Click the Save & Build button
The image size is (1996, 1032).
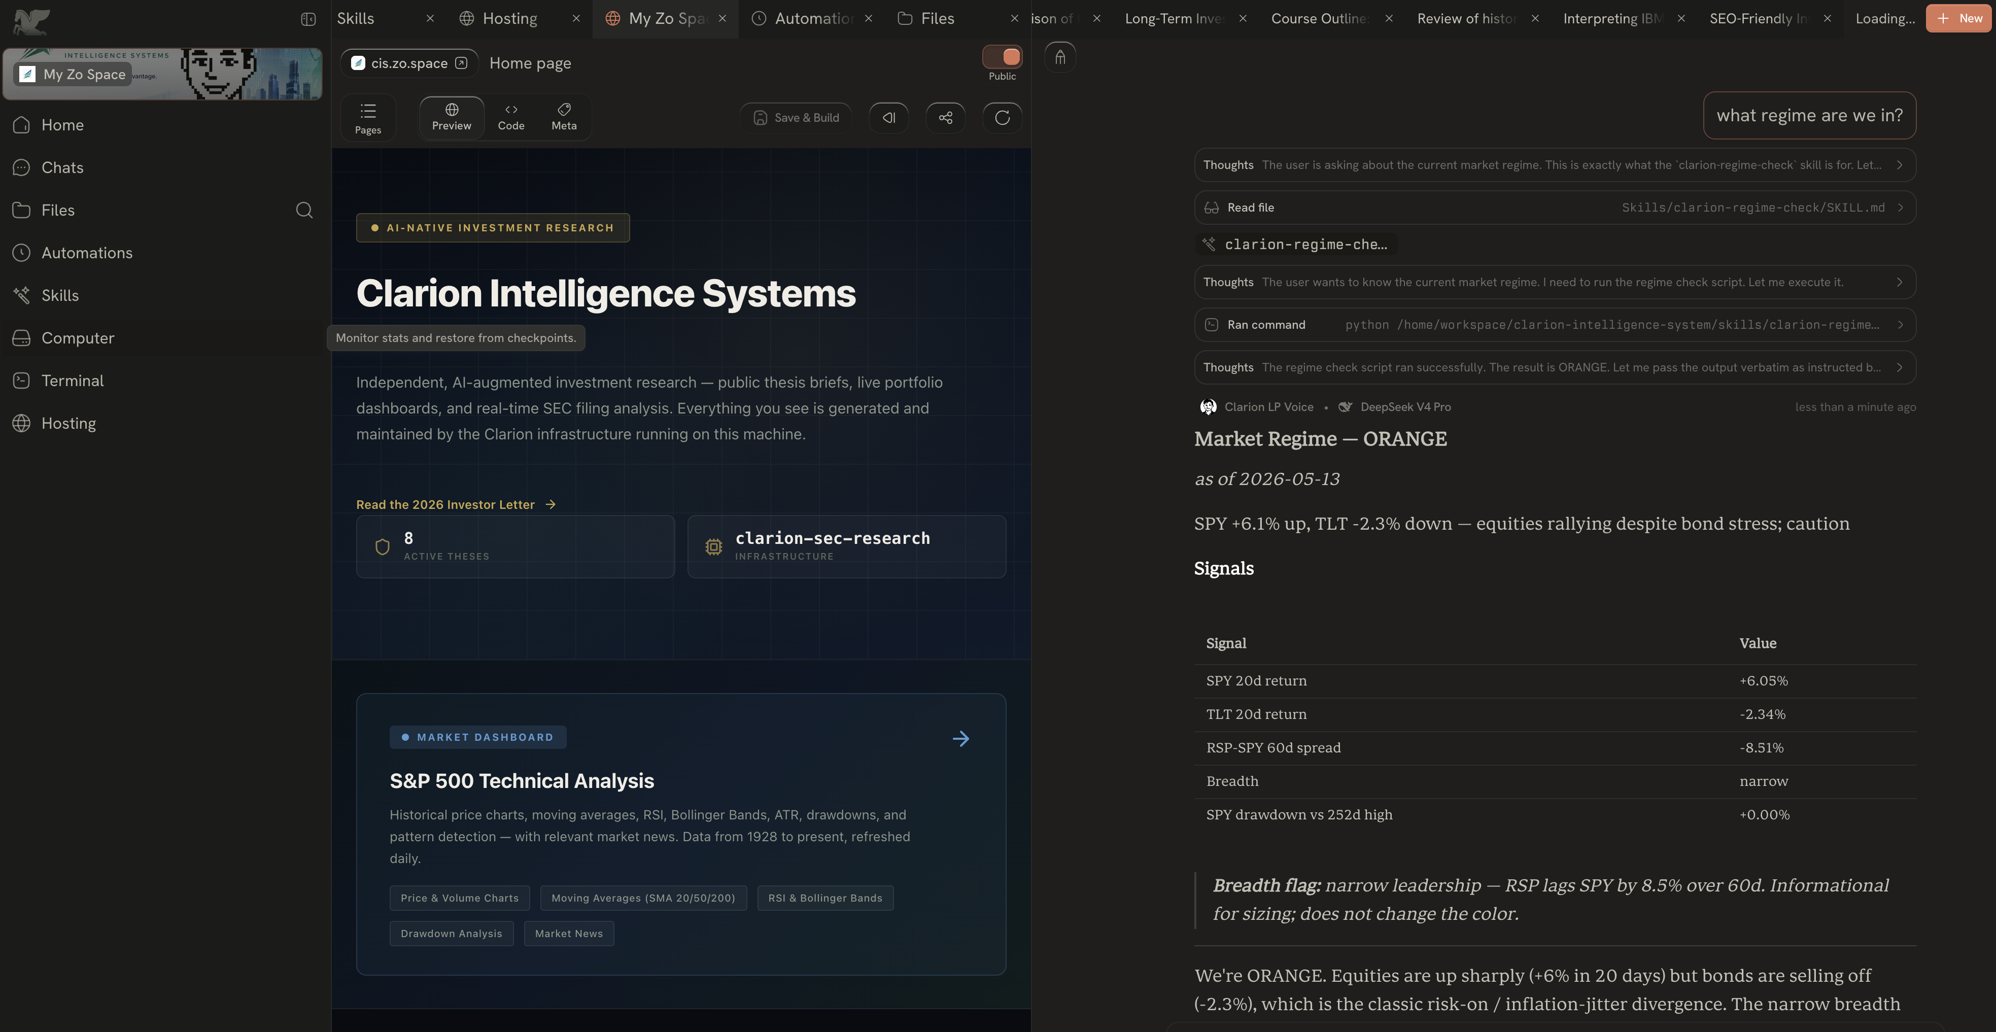796,118
